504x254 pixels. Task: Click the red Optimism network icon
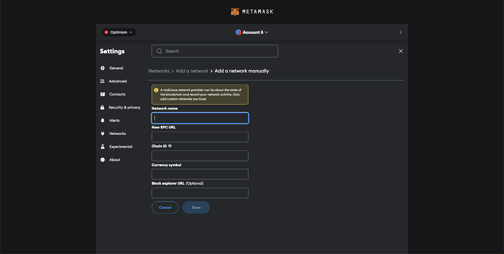(106, 32)
